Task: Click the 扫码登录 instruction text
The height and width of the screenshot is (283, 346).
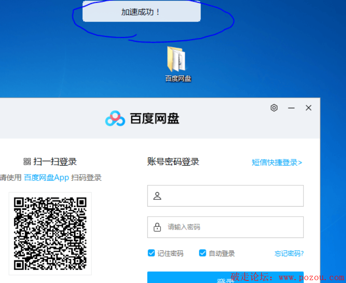Action: point(86,177)
